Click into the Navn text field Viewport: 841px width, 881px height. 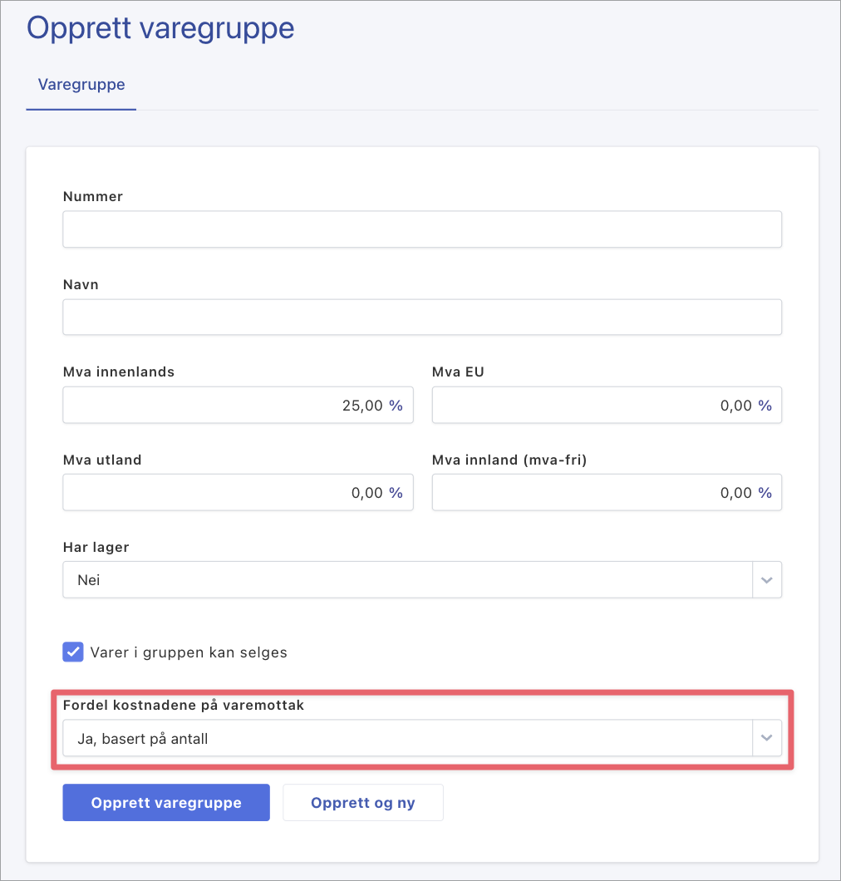[422, 317]
